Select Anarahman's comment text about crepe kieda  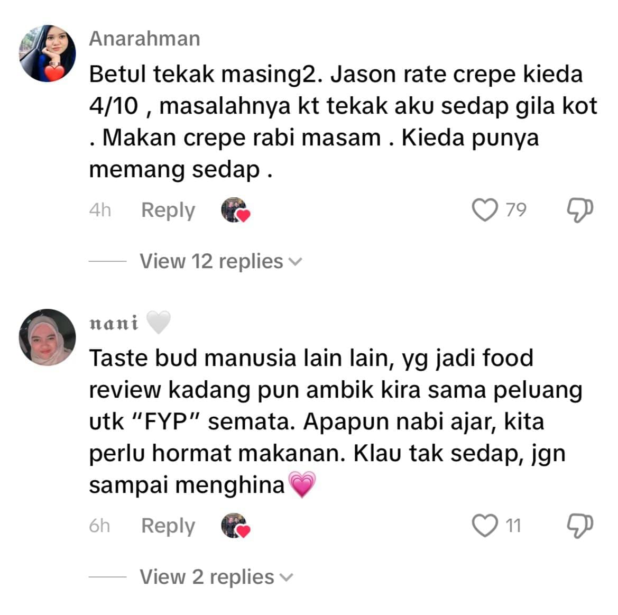343,122
